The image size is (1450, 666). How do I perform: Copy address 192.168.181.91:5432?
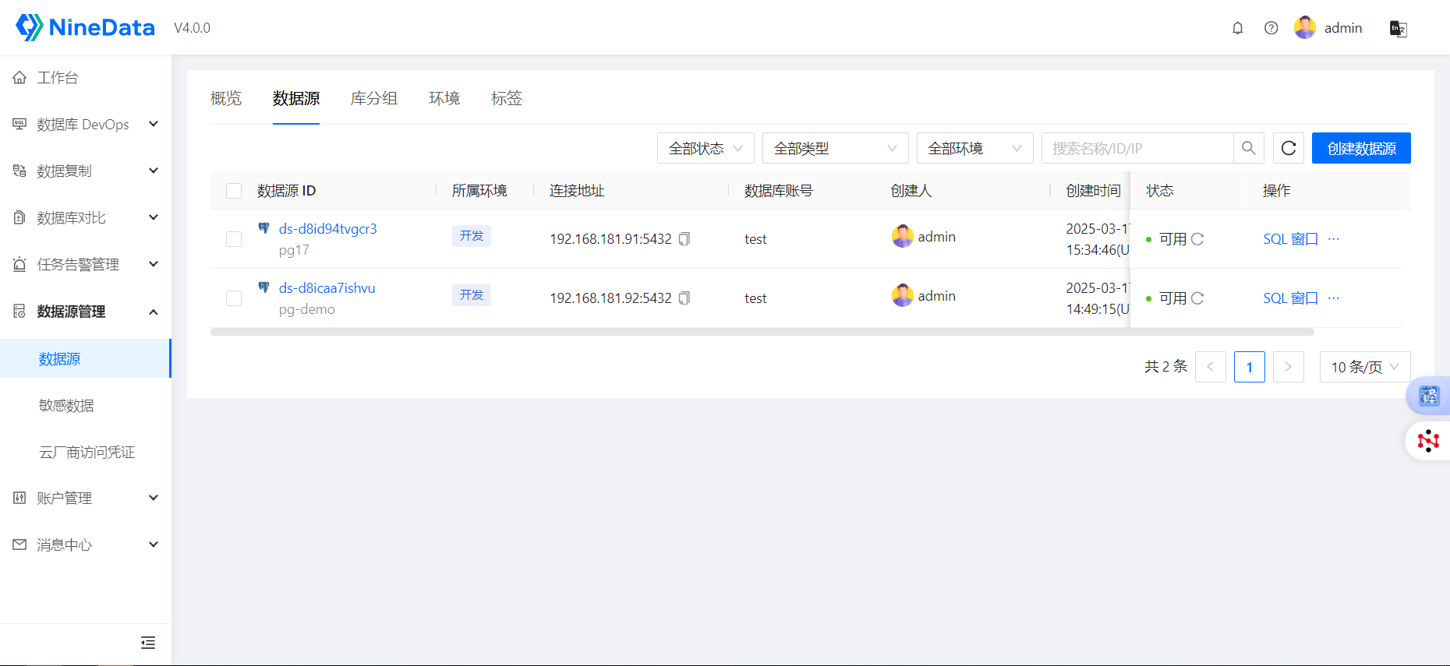(x=684, y=239)
